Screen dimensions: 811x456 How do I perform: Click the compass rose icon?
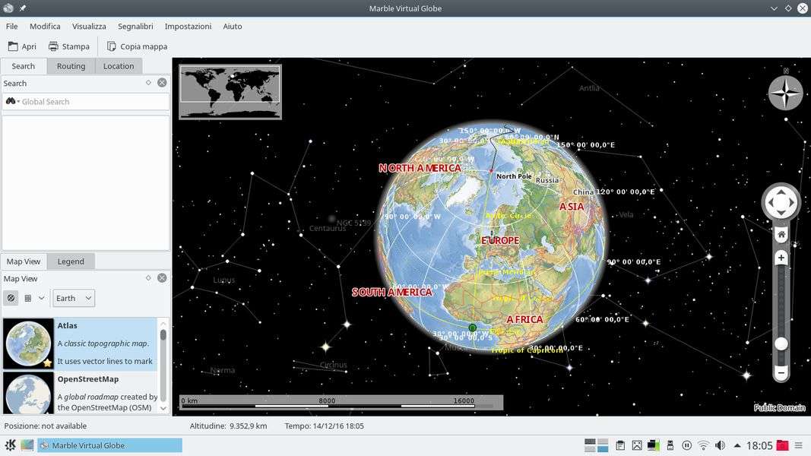[785, 93]
